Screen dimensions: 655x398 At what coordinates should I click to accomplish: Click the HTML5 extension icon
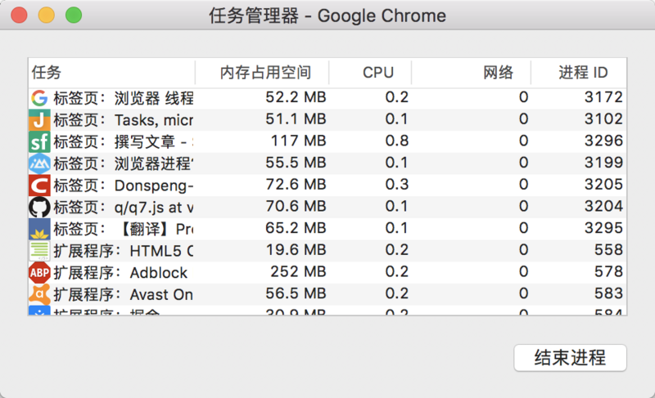click(x=38, y=251)
